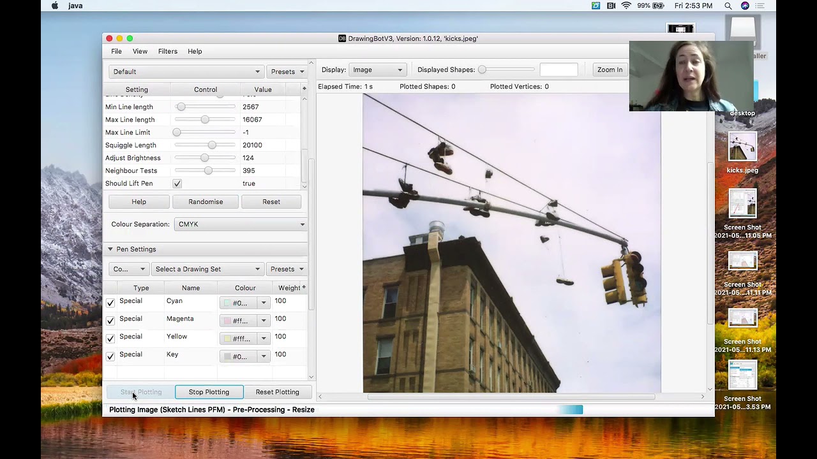Click the Zoom In button
Screen dimensions: 817x459
pos(610,69)
